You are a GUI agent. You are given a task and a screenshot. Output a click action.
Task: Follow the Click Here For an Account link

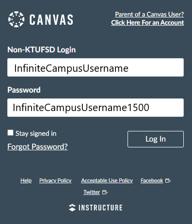click(x=147, y=22)
